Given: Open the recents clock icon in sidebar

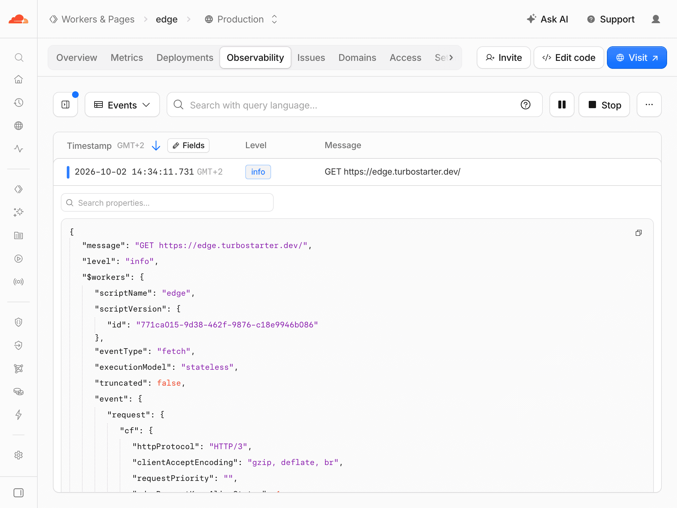Looking at the screenshot, I should 19,103.
